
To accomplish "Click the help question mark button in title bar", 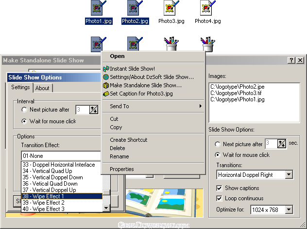I will (291, 60).
